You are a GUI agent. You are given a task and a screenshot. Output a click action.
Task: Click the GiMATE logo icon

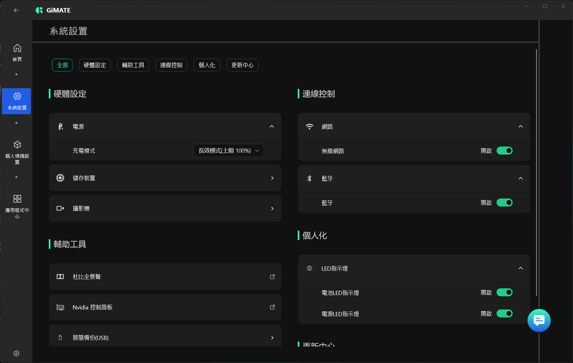point(39,10)
